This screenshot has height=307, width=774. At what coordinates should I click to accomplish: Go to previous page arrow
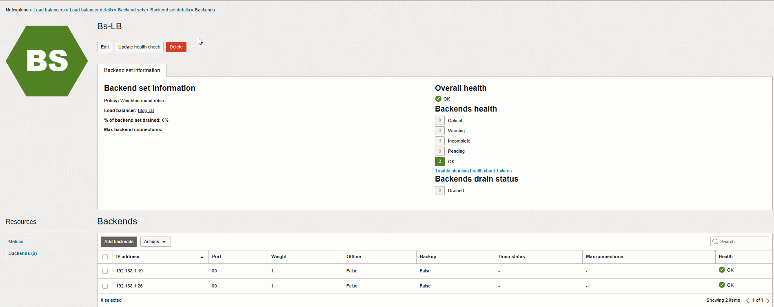tap(747, 300)
